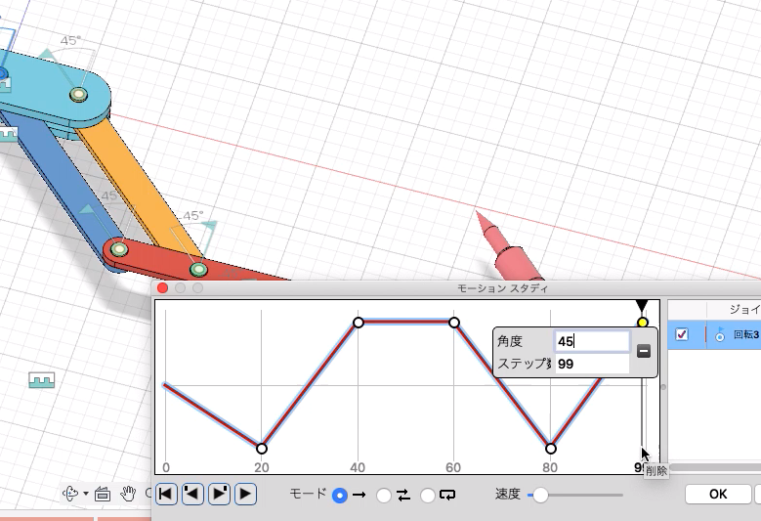Click the 角度 angle input field

pyautogui.click(x=592, y=341)
